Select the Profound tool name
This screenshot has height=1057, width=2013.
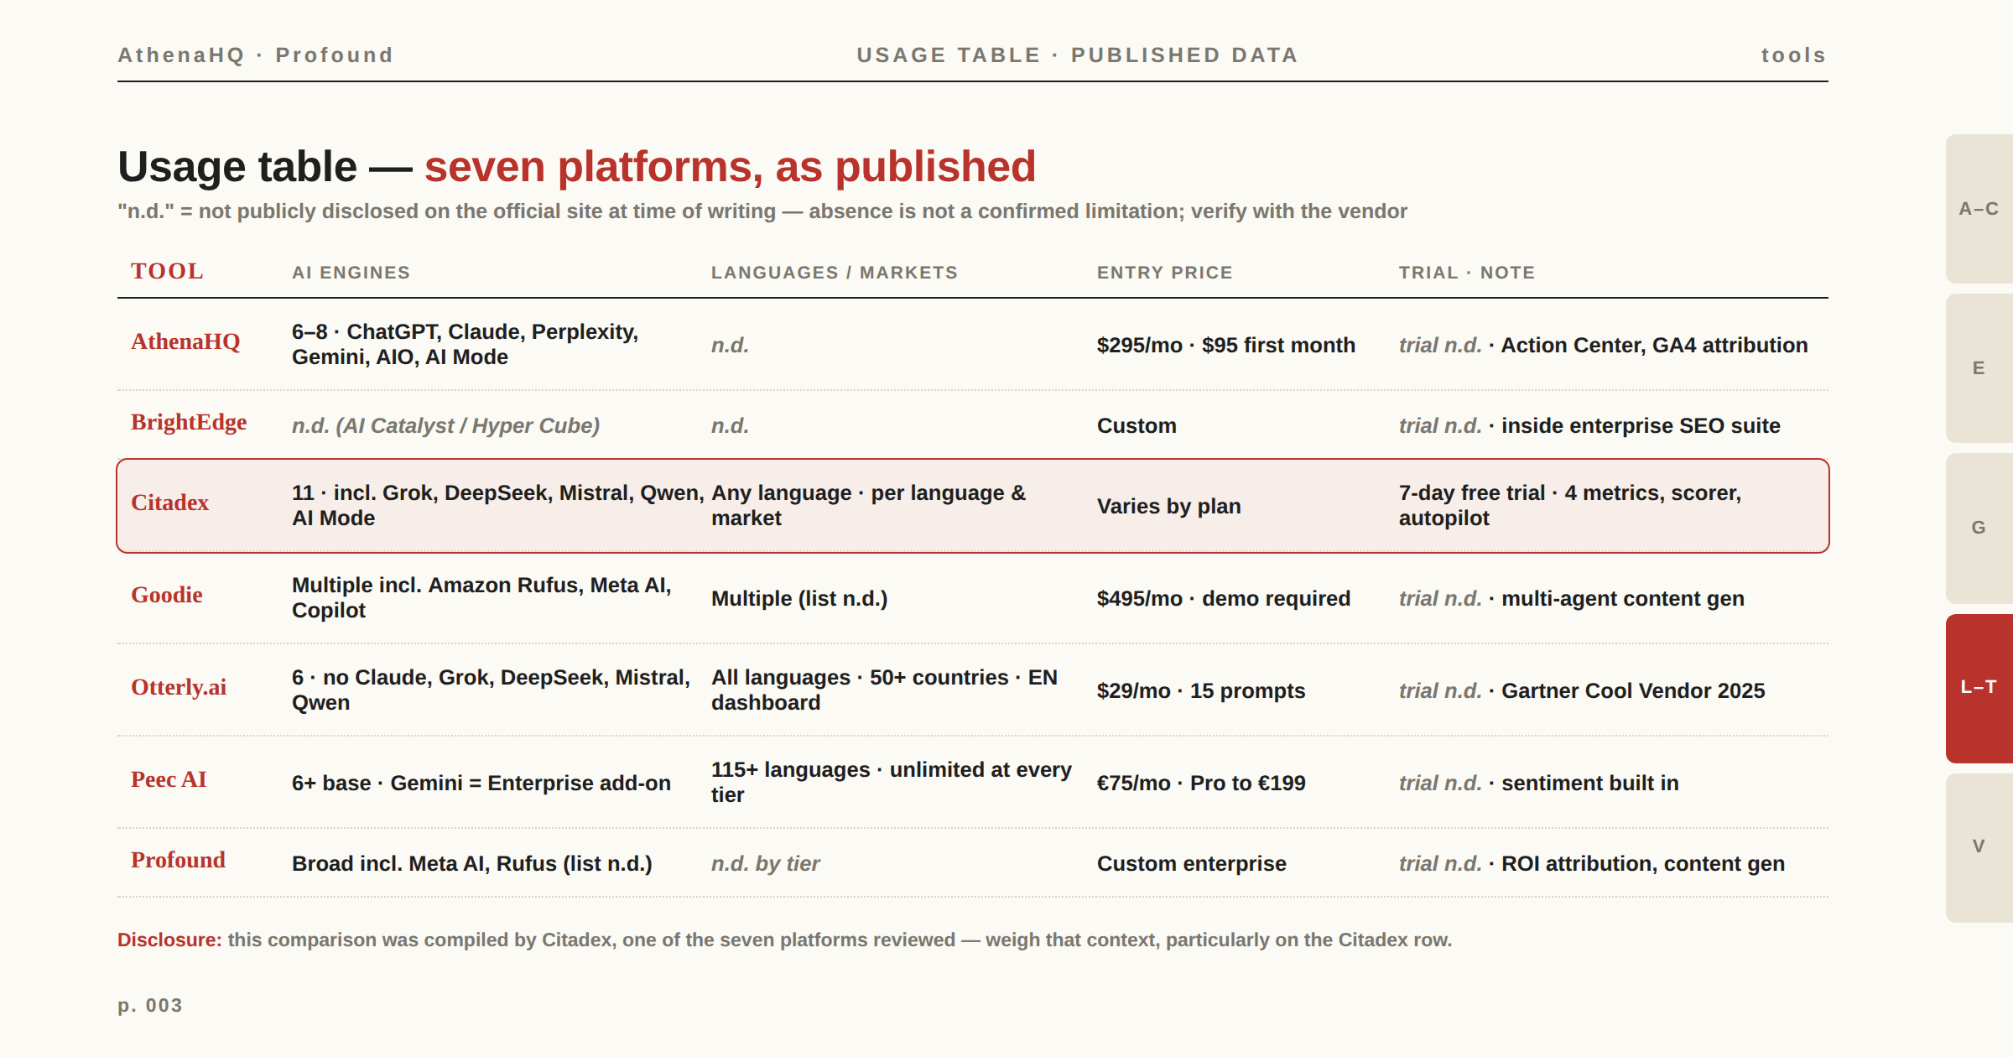[178, 861]
